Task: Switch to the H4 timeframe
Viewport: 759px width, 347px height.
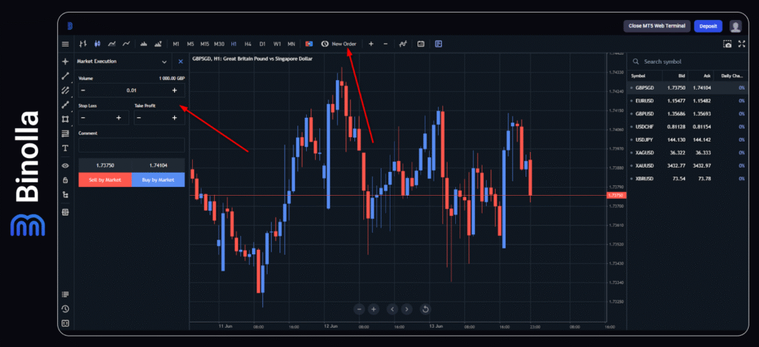Action: pyautogui.click(x=248, y=44)
